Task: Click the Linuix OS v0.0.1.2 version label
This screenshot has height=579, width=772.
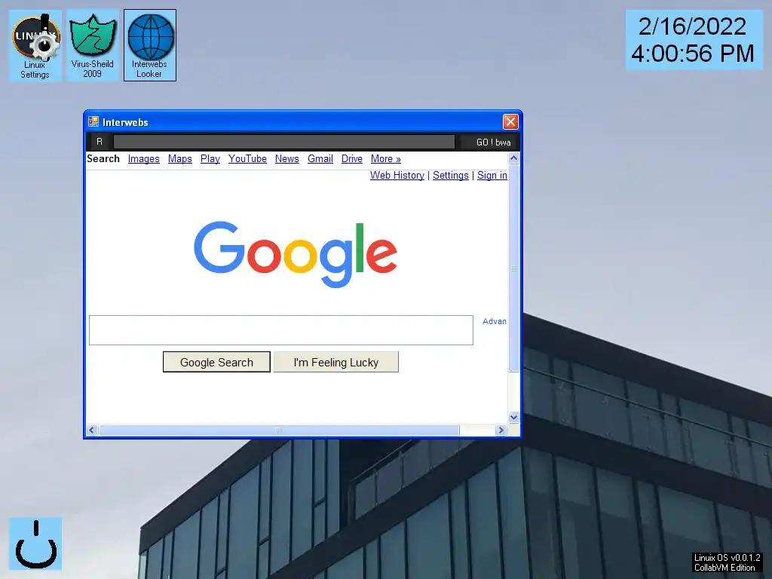Action: coord(727,562)
